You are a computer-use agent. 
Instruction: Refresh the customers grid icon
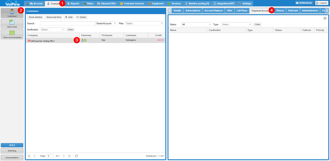(x=76, y=156)
